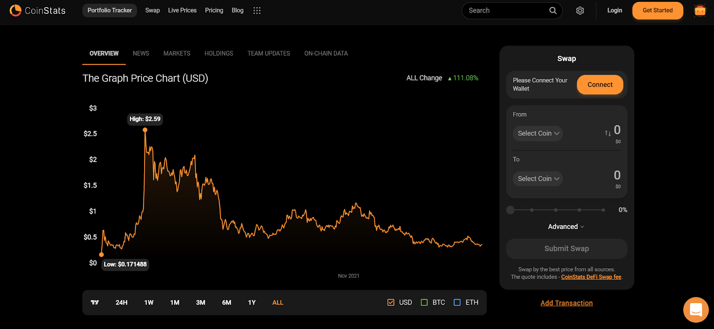Toggle USD chart checkbox

coord(391,302)
